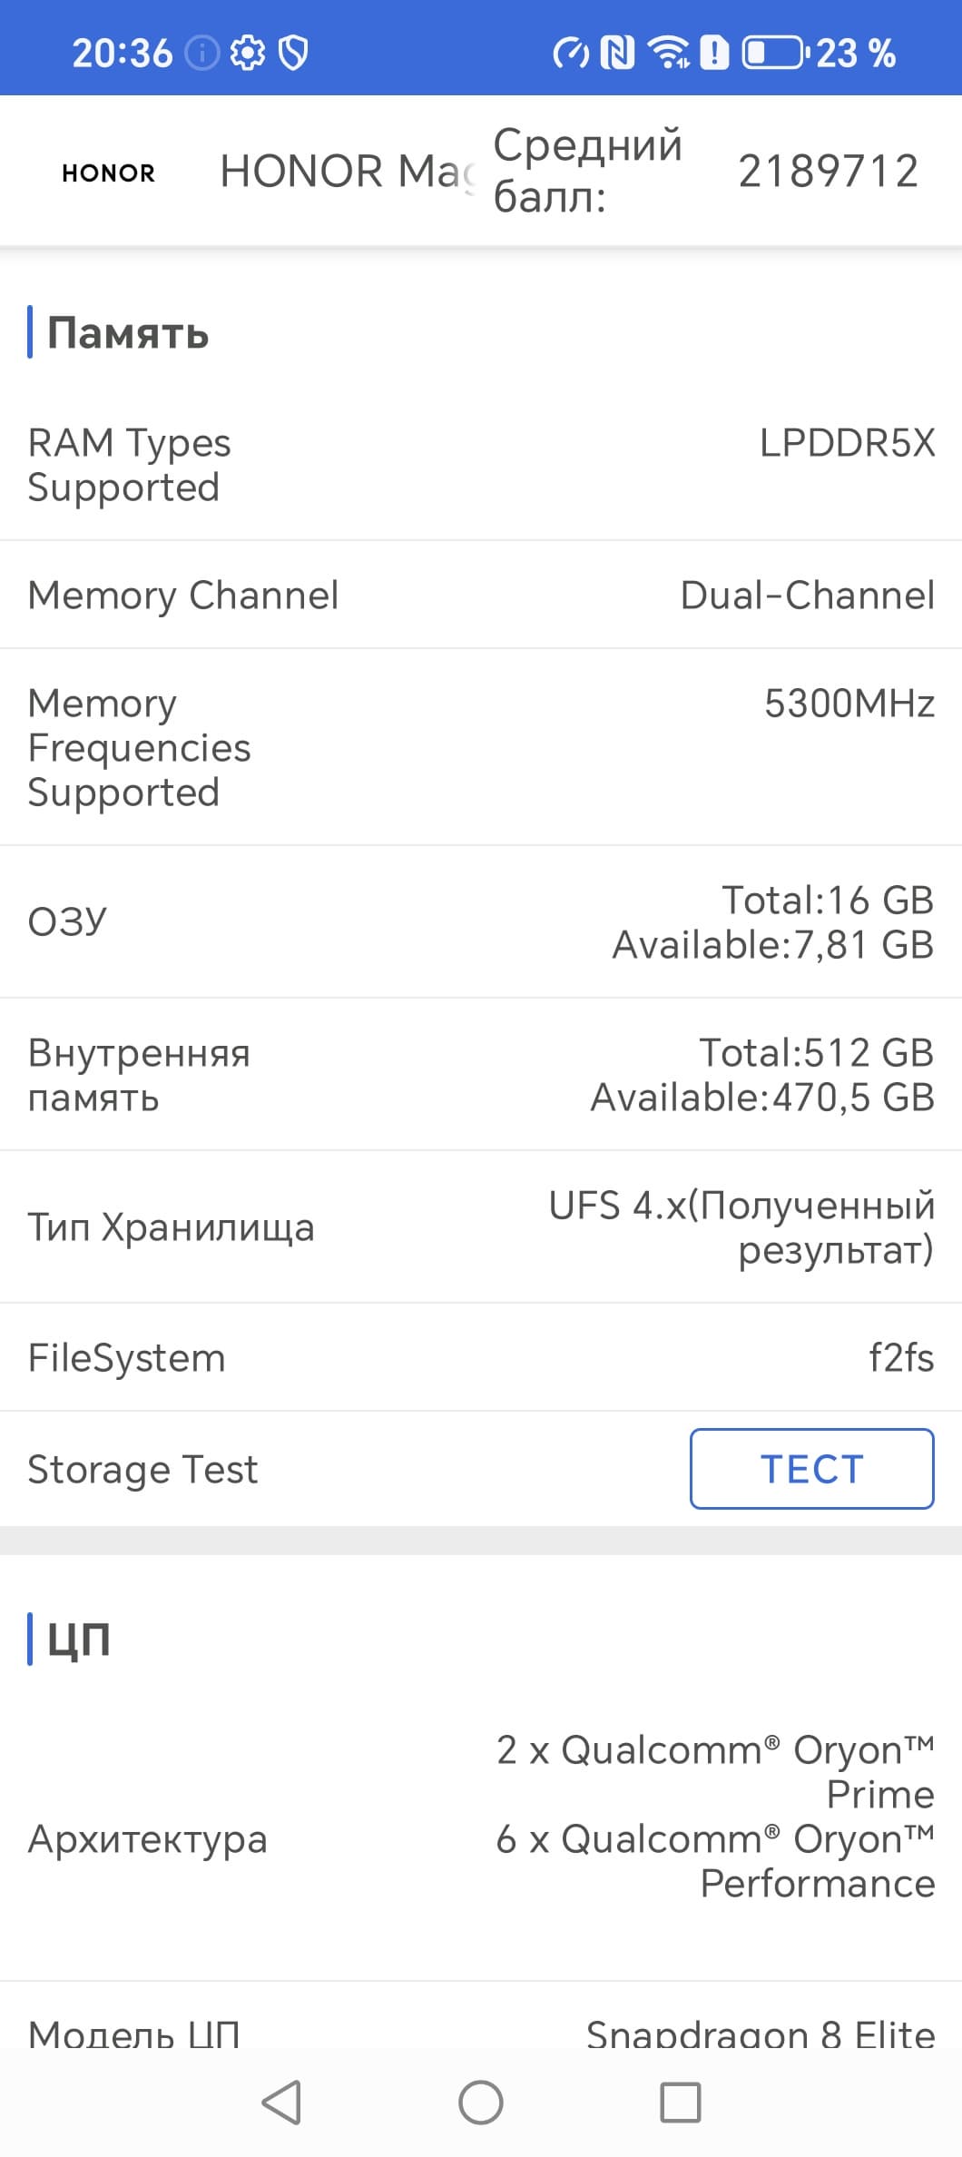Tap the shield icon in status bar
Viewport: 962px width, 2157px height.
click(292, 53)
